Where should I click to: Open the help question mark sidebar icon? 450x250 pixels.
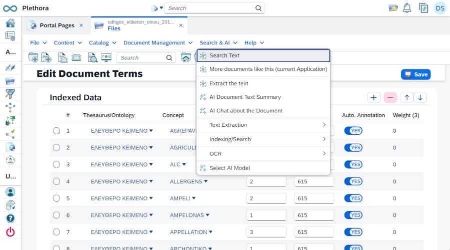tap(10, 219)
